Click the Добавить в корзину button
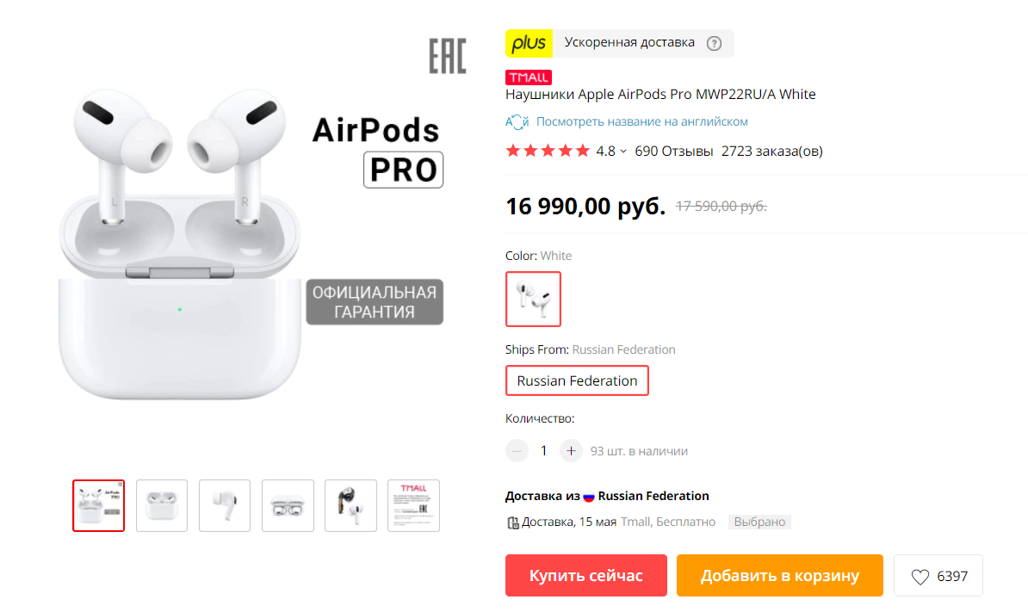Screen dimensions: 1028x612 (779, 576)
